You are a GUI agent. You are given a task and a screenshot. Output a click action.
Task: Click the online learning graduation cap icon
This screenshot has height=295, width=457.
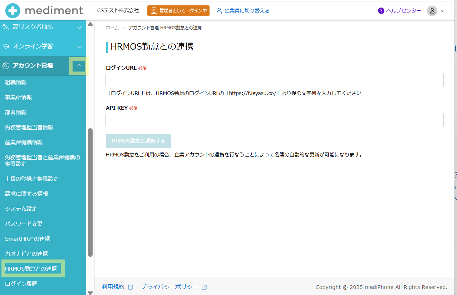coord(6,46)
